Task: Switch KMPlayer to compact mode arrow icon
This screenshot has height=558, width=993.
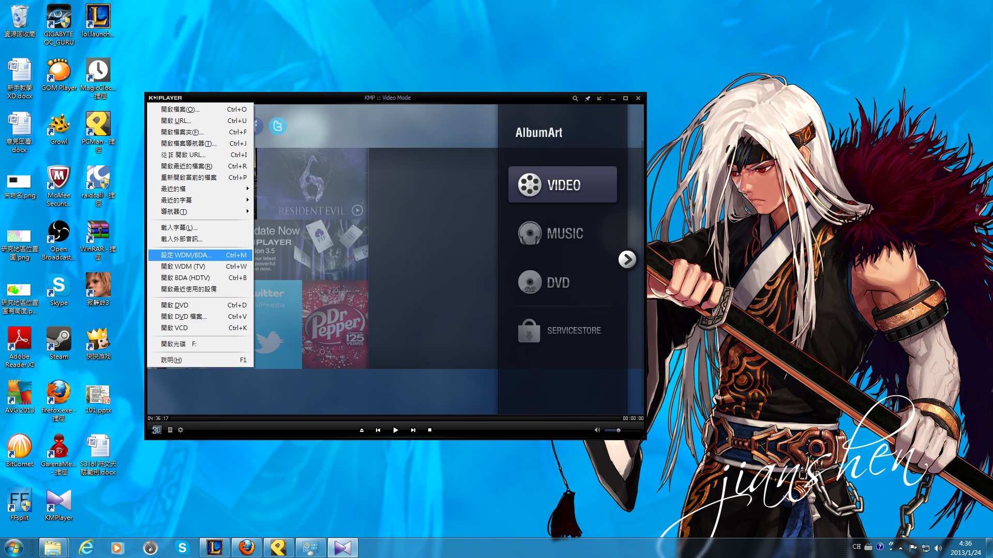Action: [x=599, y=98]
